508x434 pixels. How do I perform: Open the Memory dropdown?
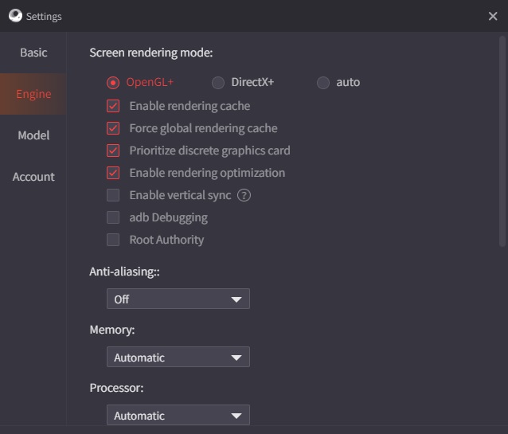coord(178,357)
